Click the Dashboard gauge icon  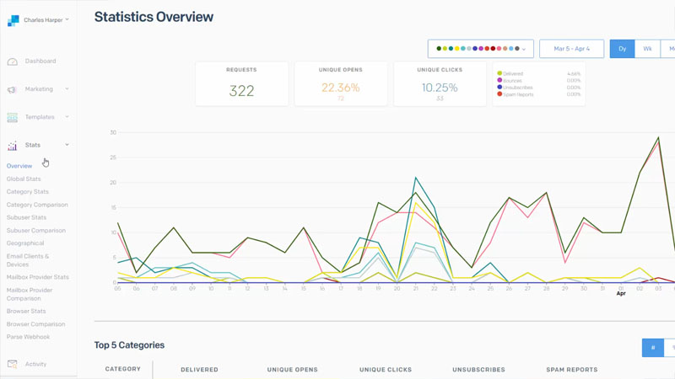13,61
